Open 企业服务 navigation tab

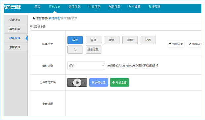tap(94, 7)
